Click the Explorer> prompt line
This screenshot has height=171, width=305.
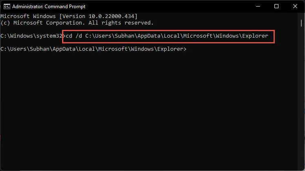pos(94,49)
